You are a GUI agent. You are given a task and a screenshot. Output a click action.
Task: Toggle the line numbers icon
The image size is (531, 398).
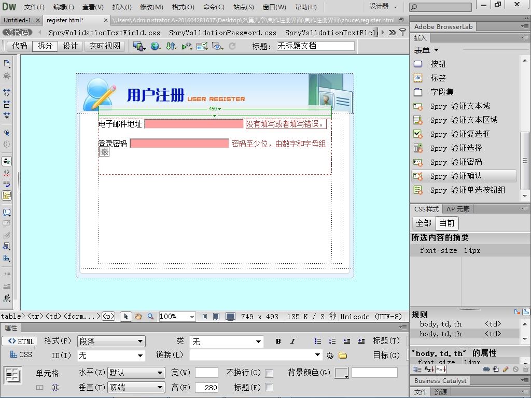coord(7,161)
